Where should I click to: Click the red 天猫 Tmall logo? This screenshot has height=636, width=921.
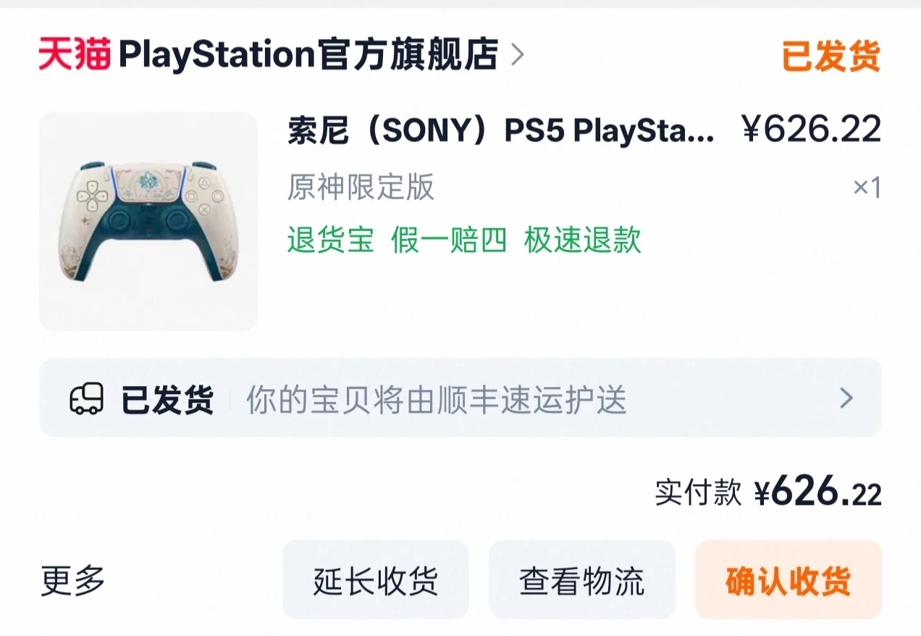click(x=74, y=55)
